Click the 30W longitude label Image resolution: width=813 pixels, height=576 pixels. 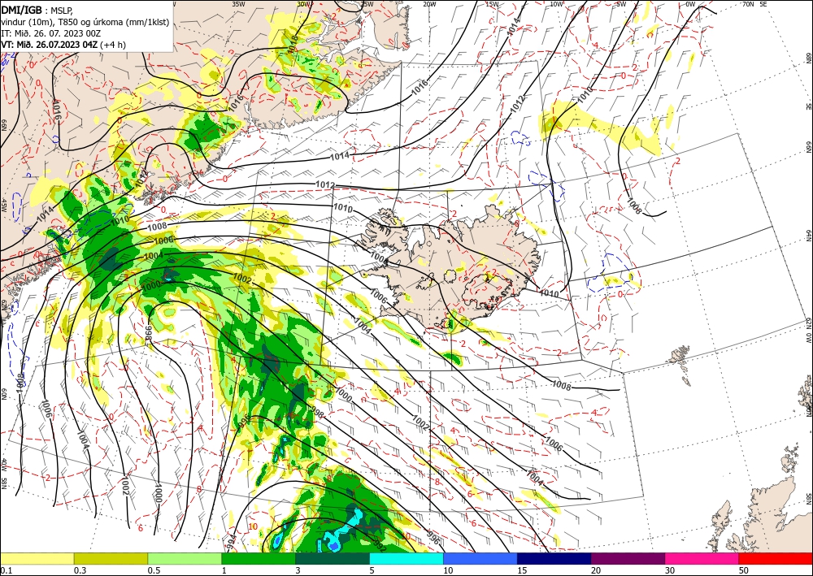tap(304, 3)
